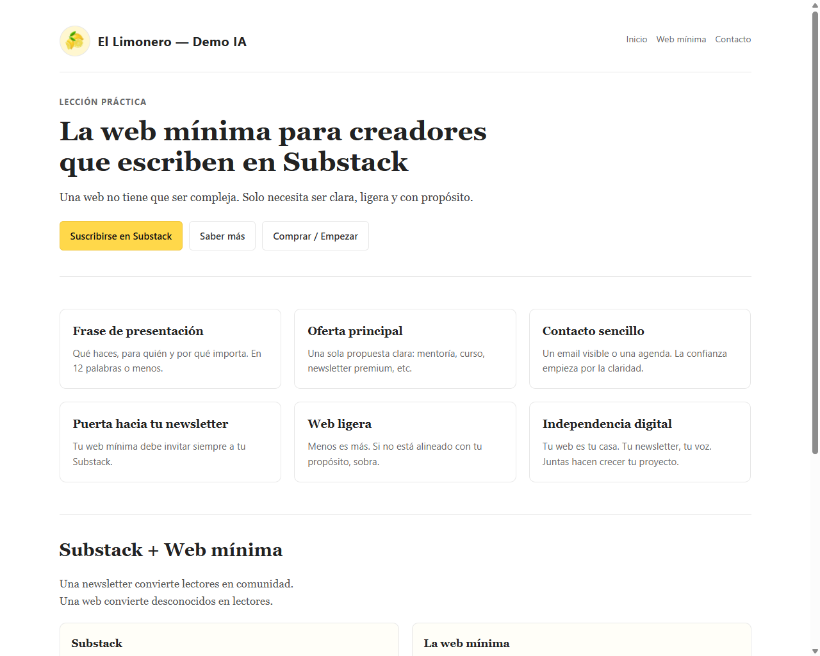Click the vertical scrollbar thumb
The width and height of the screenshot is (820, 656).
pyautogui.click(x=815, y=231)
